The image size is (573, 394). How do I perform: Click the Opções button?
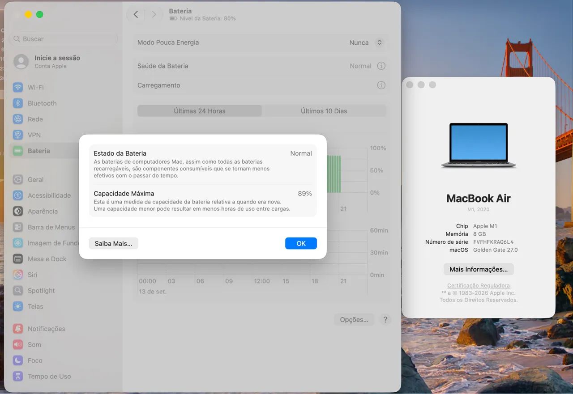click(354, 320)
